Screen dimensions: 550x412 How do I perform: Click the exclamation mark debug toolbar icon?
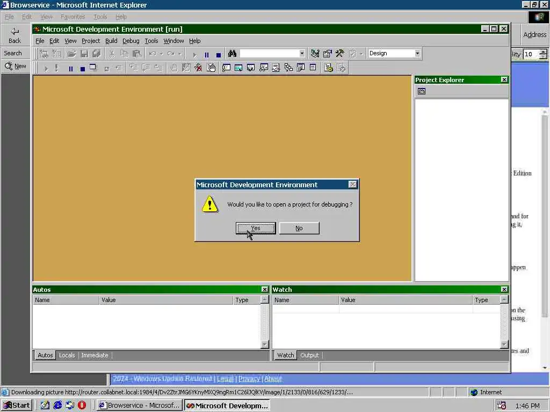click(56, 68)
